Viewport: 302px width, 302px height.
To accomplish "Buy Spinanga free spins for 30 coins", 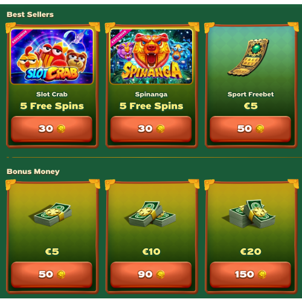I will [x=151, y=129].
